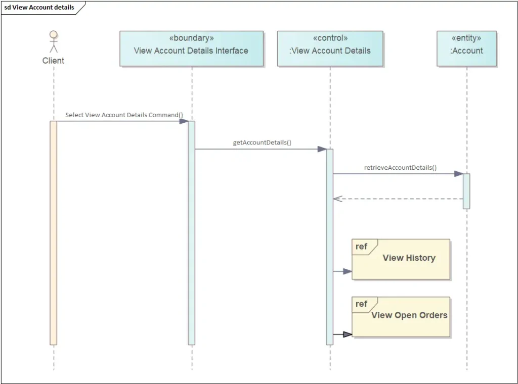This screenshot has width=518, height=384.
Task: Select the Select View Account Details Command message
Action: click(x=124, y=115)
